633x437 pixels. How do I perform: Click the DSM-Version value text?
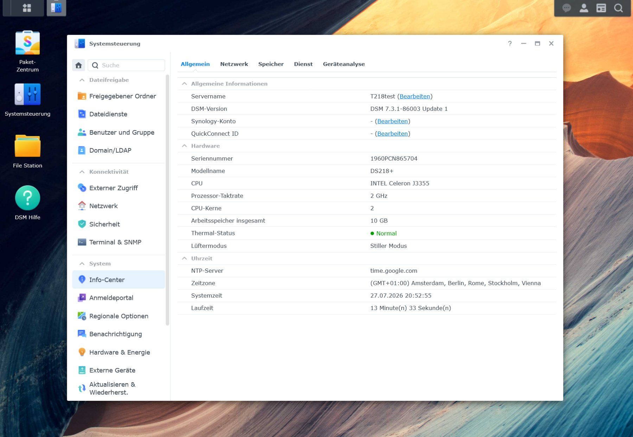pos(409,109)
